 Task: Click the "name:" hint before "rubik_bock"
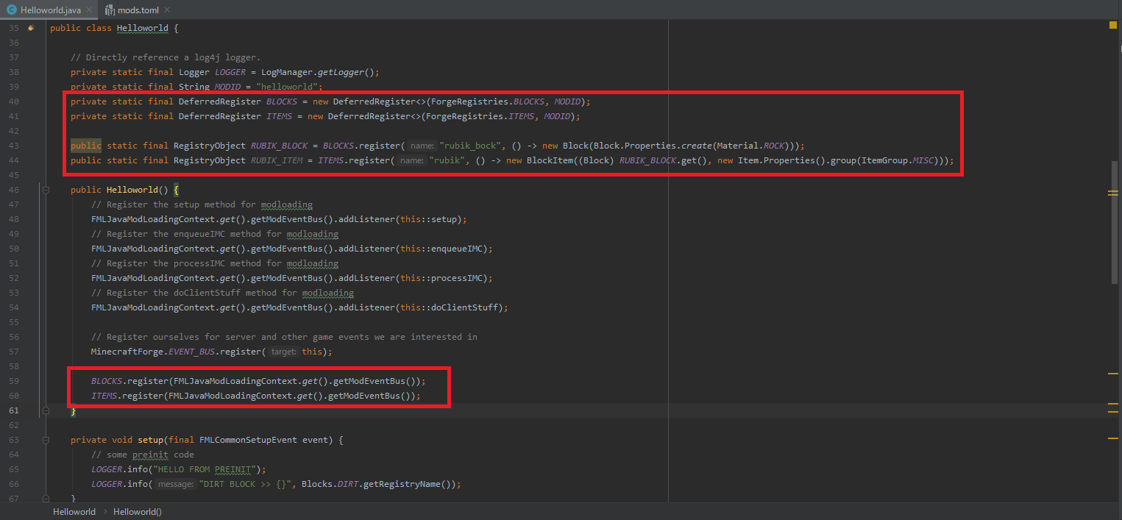422,146
